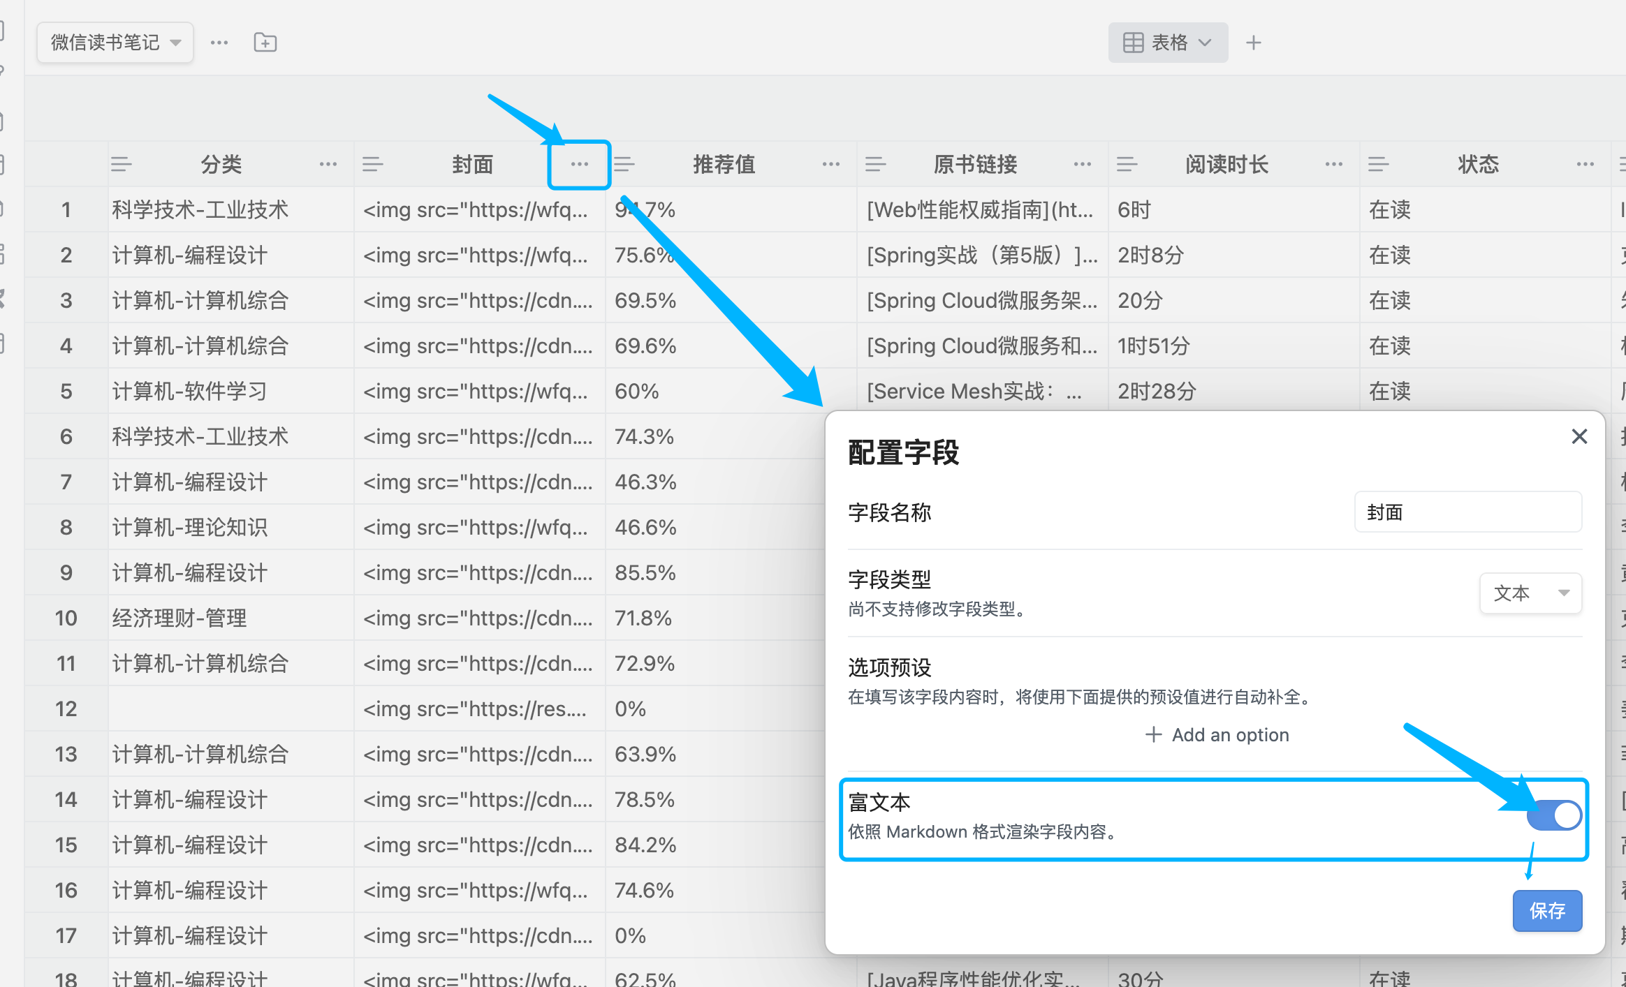Open the 封面 column options menu
Viewport: 1626px width, 987px height.
coord(579,165)
